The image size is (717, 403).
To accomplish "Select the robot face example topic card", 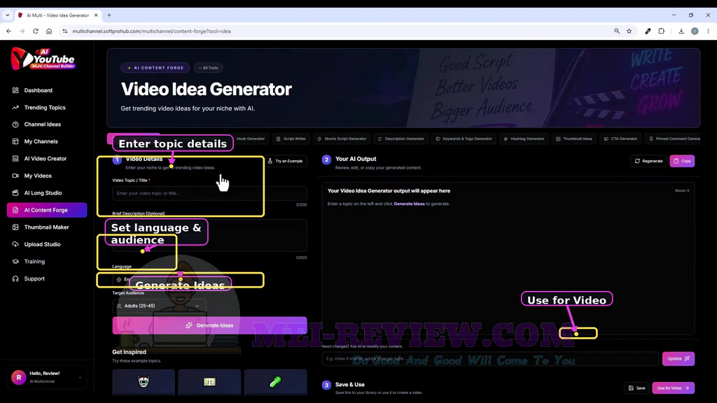I will pos(144,382).
